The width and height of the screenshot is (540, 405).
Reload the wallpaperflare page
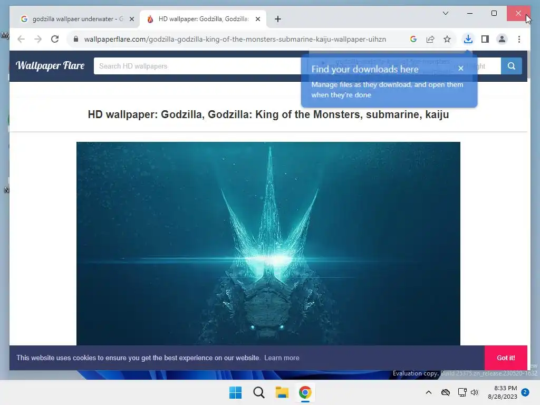pyautogui.click(x=55, y=39)
